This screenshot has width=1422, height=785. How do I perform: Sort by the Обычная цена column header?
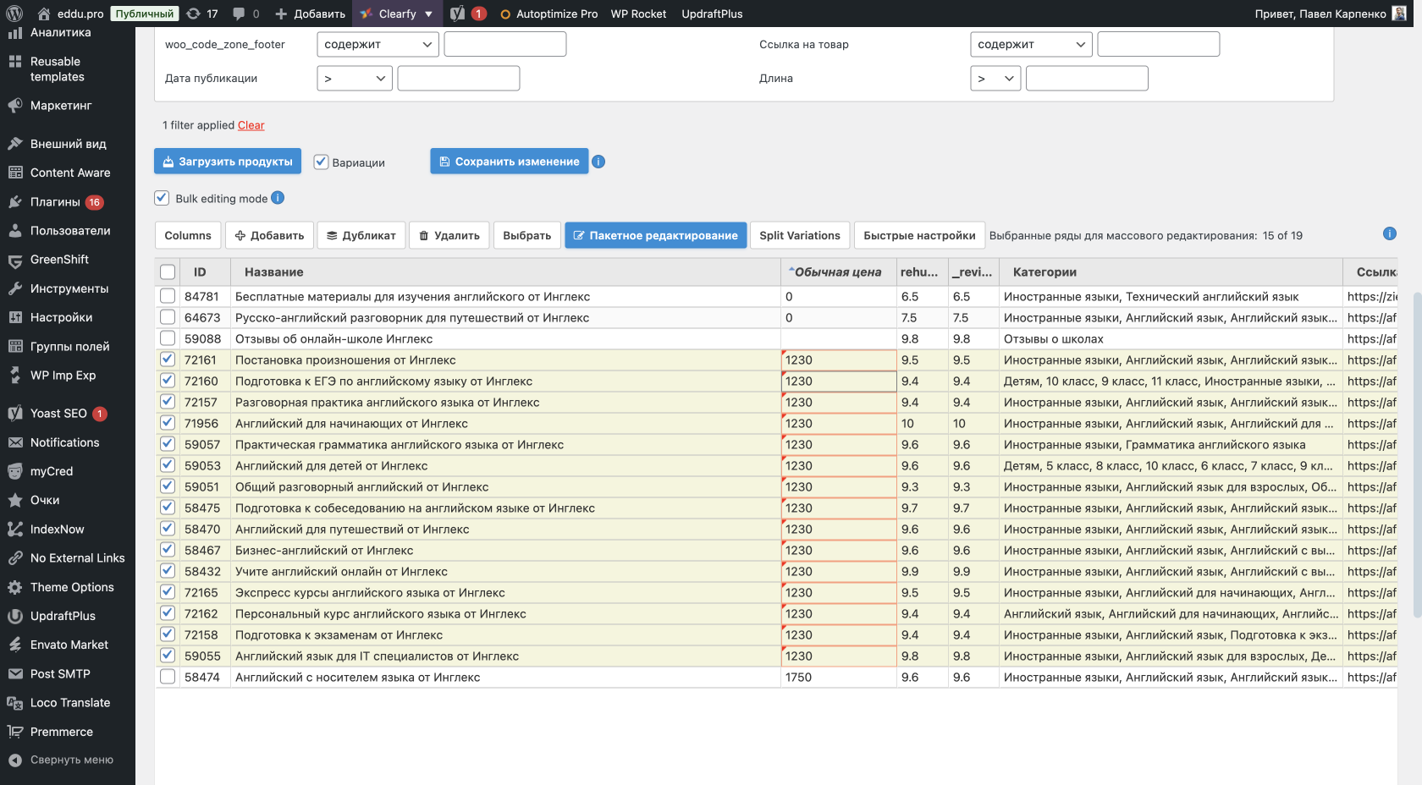[x=837, y=272]
